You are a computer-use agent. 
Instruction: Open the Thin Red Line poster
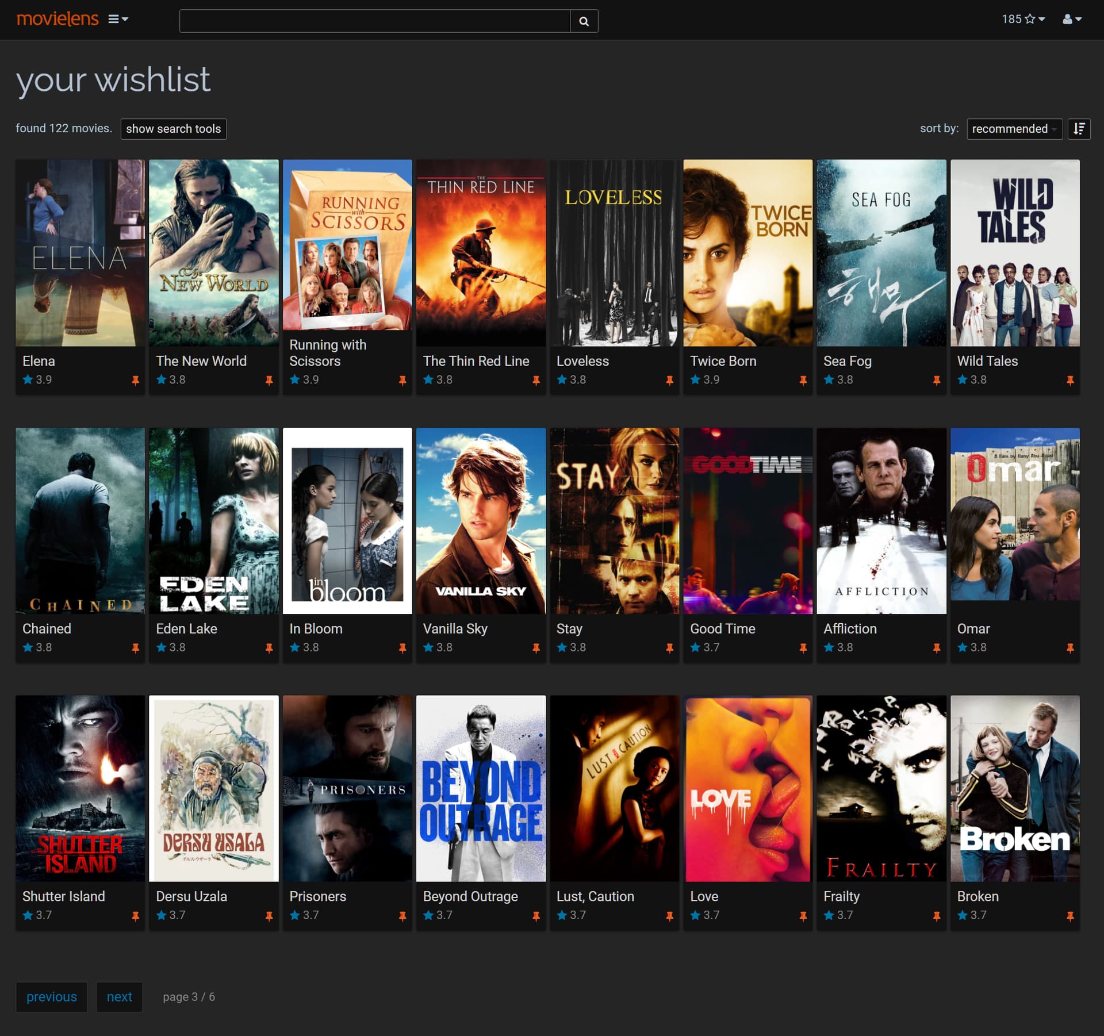click(481, 253)
